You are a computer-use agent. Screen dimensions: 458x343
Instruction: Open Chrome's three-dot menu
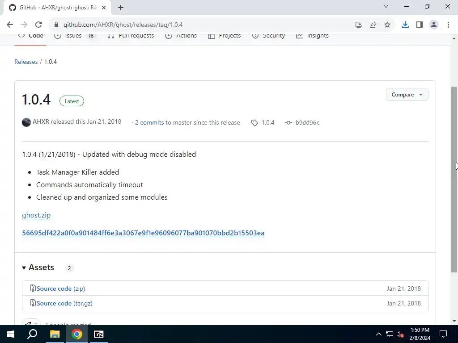pos(448,25)
